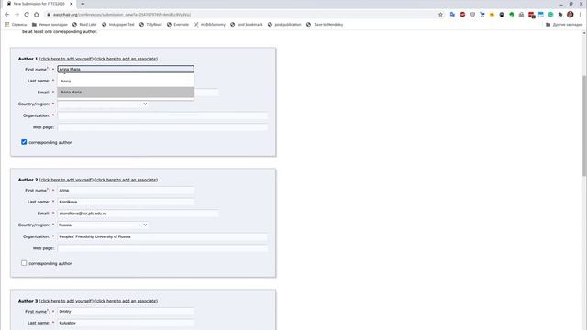
Task: Click Author 2 Web page field
Action: (163, 248)
